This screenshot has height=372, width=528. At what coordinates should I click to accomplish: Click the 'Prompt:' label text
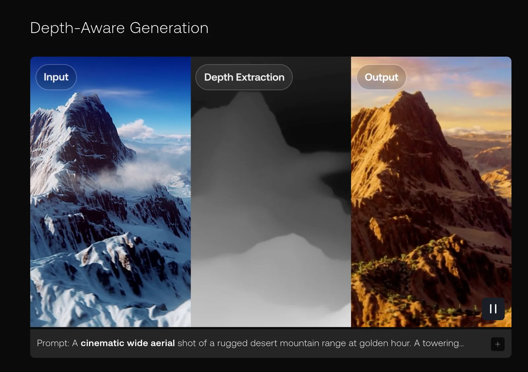[x=53, y=343]
